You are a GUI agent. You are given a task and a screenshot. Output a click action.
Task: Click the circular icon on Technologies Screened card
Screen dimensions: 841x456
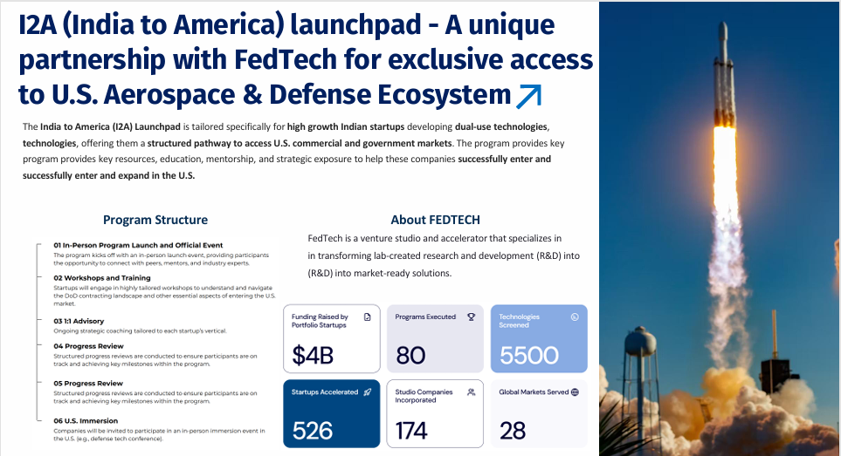click(x=575, y=316)
